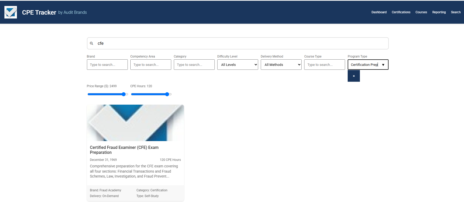Click the CPE Hours: 120 label
The width and height of the screenshot is (464, 202).
141,86
